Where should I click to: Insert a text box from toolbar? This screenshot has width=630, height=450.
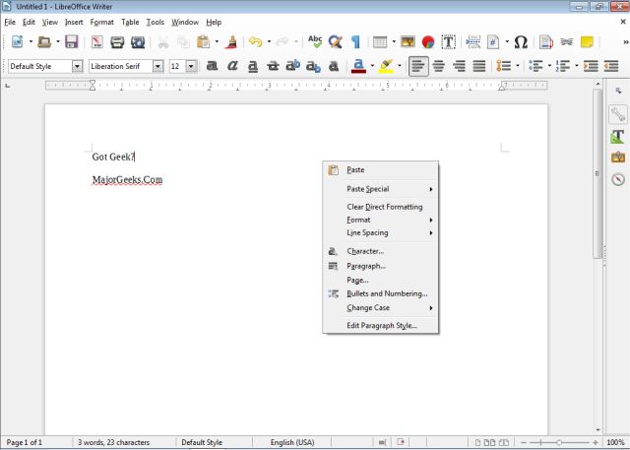click(x=449, y=42)
